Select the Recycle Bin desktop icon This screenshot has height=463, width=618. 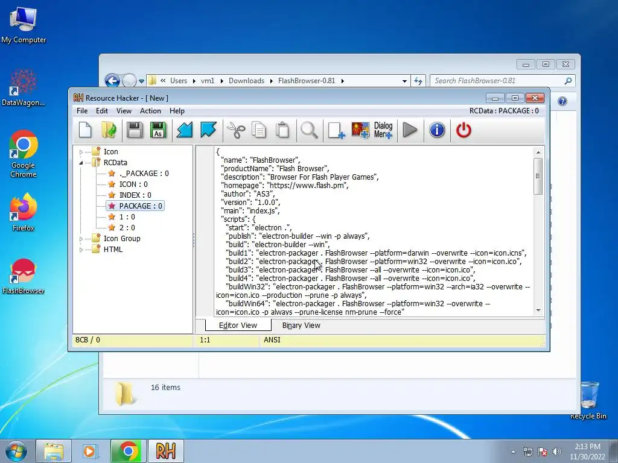pos(588,400)
